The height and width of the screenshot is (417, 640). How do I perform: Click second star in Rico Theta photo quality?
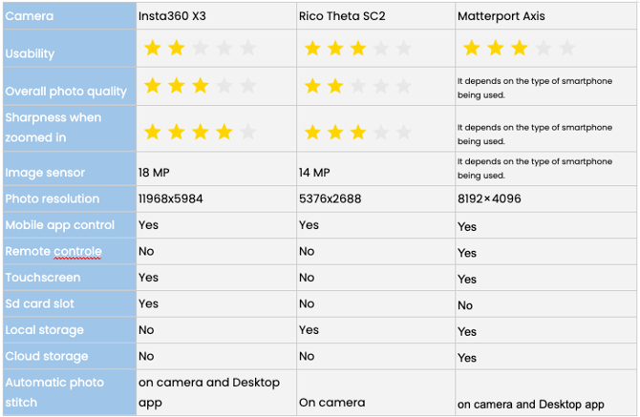[x=334, y=87]
